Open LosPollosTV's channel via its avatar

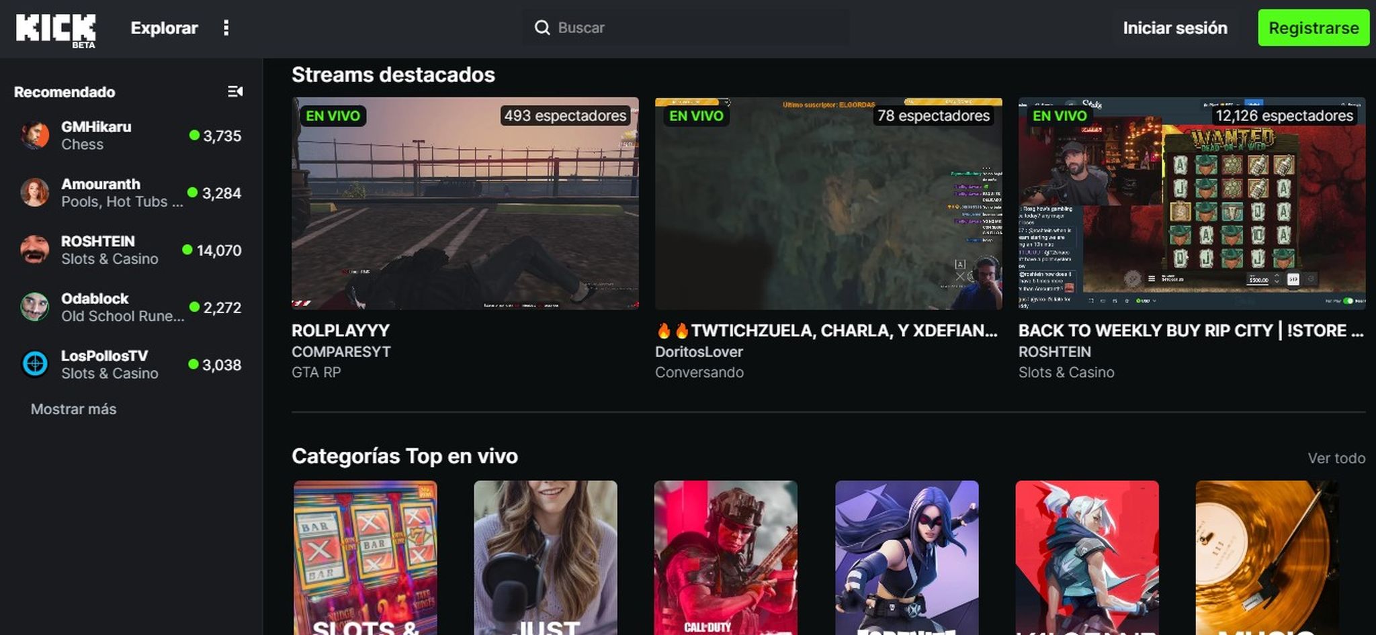(x=35, y=364)
